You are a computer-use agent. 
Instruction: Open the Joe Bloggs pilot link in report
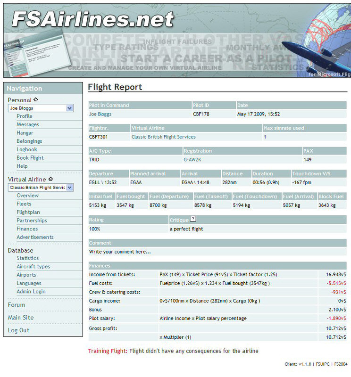pos(100,114)
